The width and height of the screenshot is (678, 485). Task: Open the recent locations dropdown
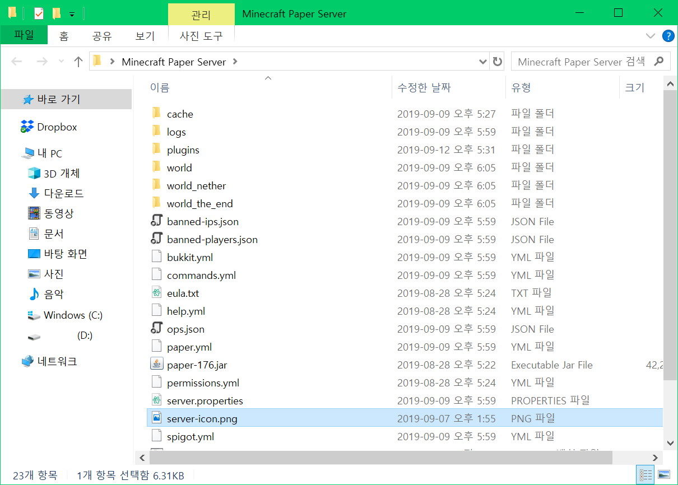click(61, 62)
